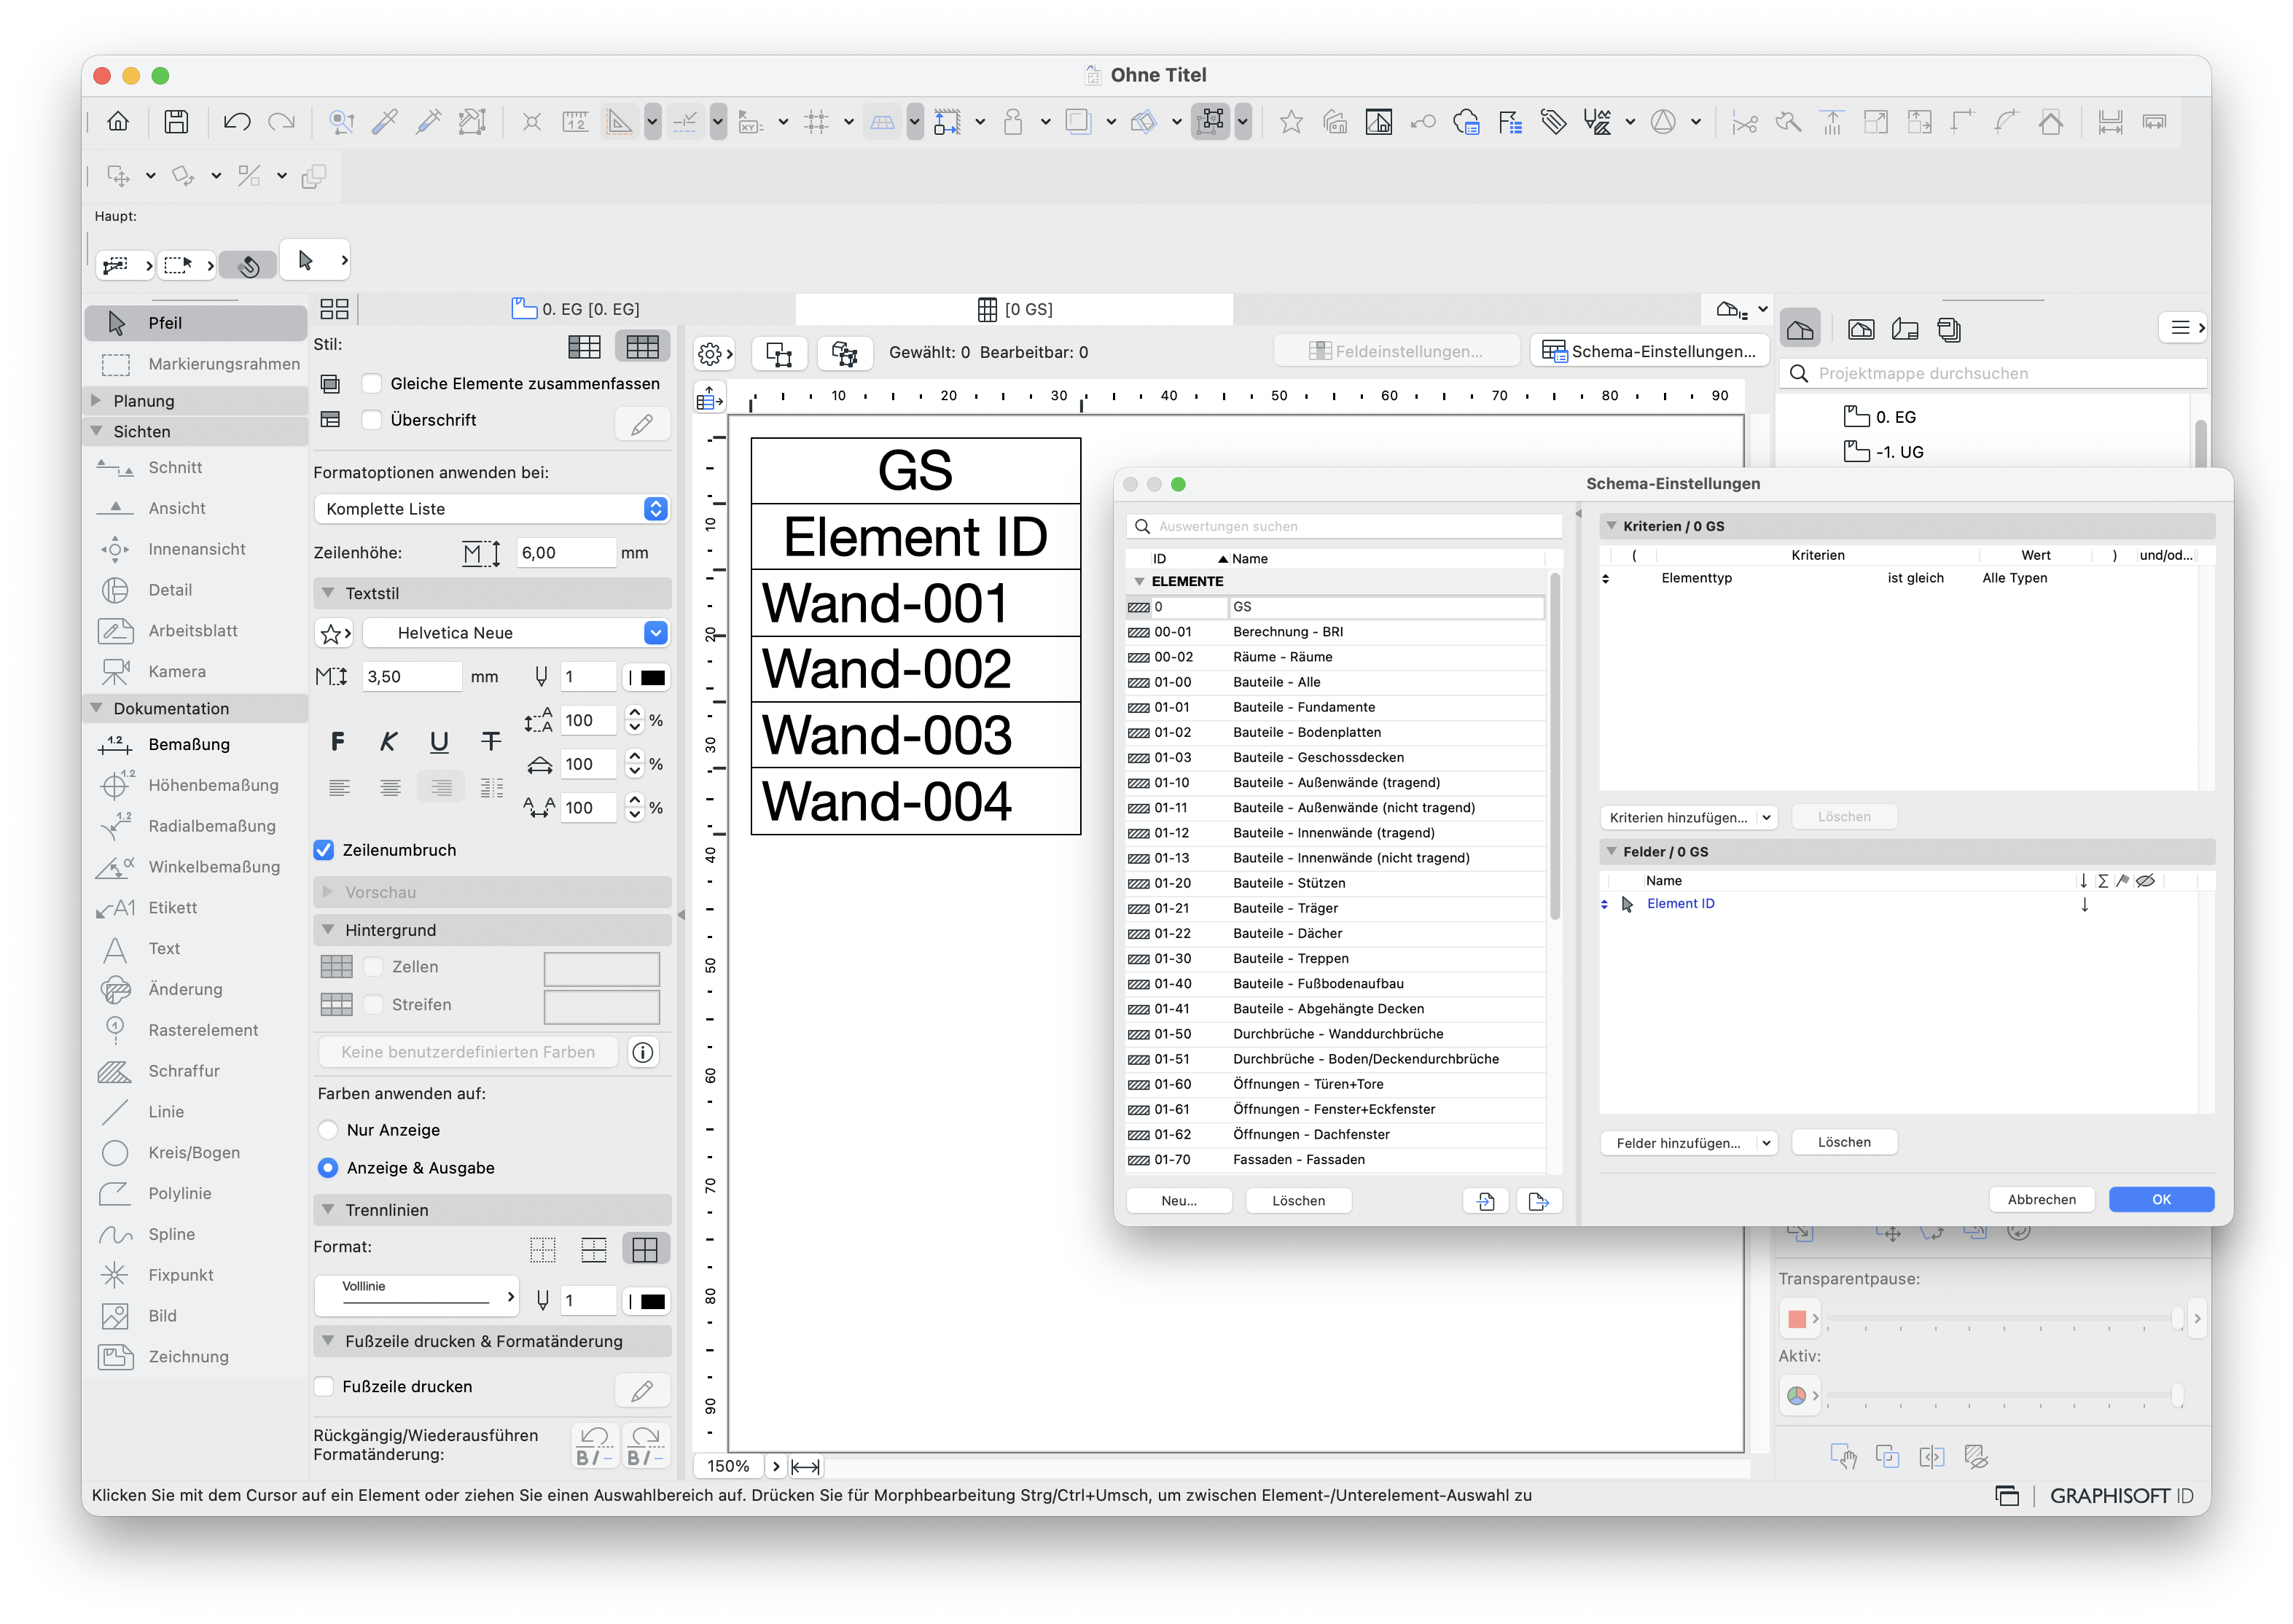2293x1624 pixels.
Task: Click the Zeilenhöhe 6,00 input field
Action: pyautogui.click(x=566, y=553)
